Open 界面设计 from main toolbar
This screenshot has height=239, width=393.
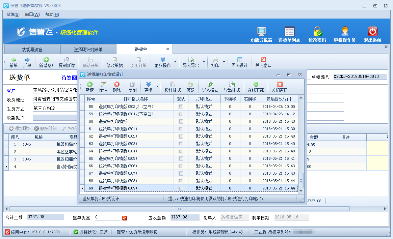point(239,62)
